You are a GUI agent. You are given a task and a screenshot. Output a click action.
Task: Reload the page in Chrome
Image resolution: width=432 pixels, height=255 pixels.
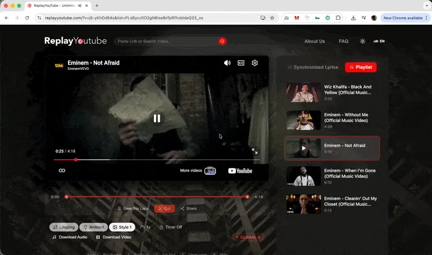(x=27, y=18)
